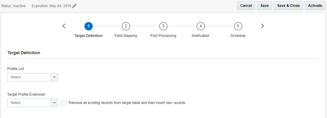Go to step 2 circle
This screenshot has width=327, height=118.
[x=126, y=26]
